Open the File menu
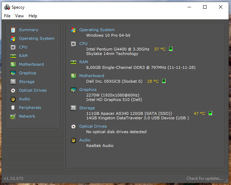This screenshot has width=231, height=185. coord(7,16)
